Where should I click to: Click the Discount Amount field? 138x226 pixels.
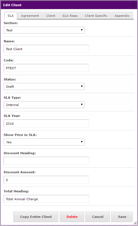[x=46, y=180]
